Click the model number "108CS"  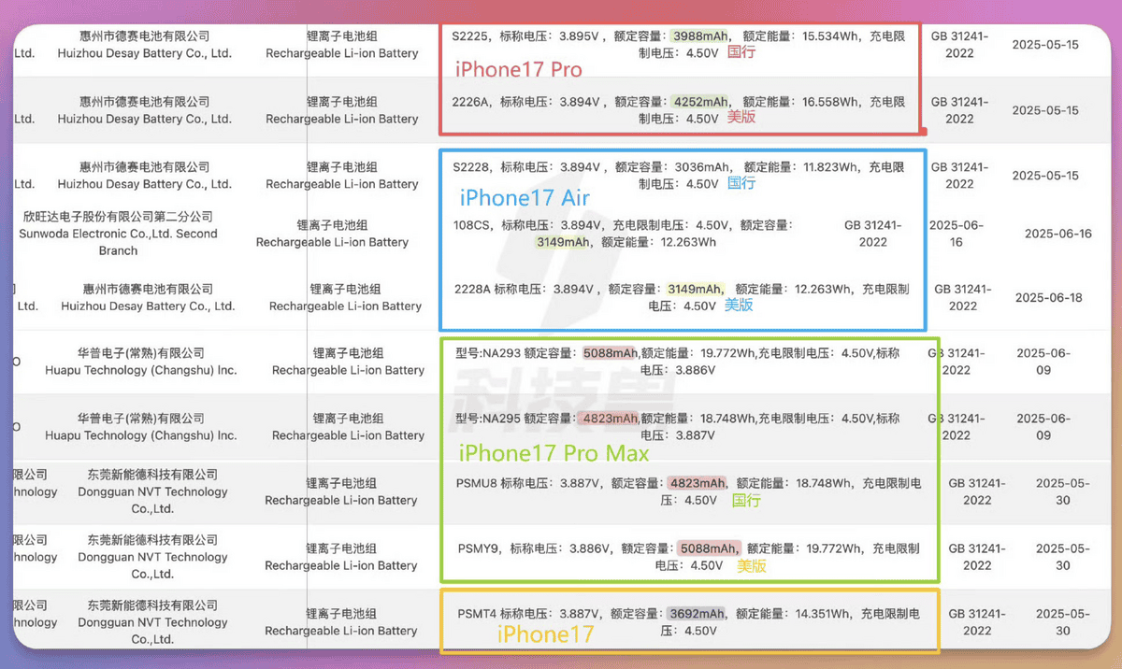pyautogui.click(x=473, y=225)
